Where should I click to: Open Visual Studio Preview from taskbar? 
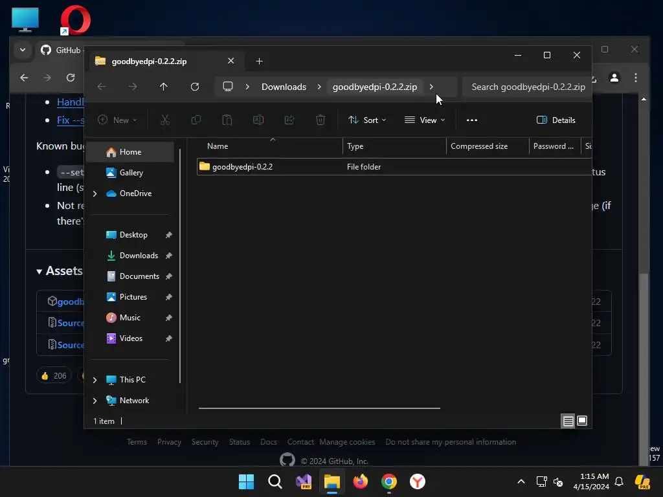tap(304, 481)
